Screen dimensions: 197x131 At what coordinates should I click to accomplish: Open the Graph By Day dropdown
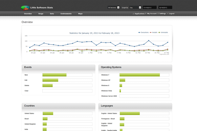(135, 7)
